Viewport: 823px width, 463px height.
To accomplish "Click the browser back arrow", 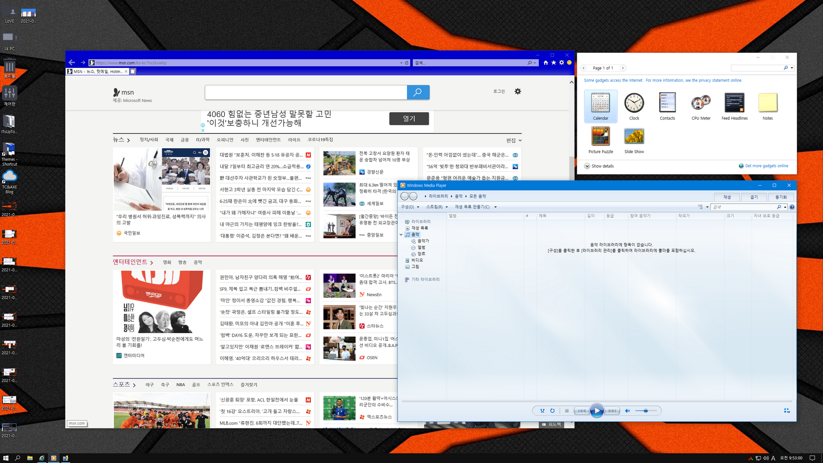I will pos(72,62).
